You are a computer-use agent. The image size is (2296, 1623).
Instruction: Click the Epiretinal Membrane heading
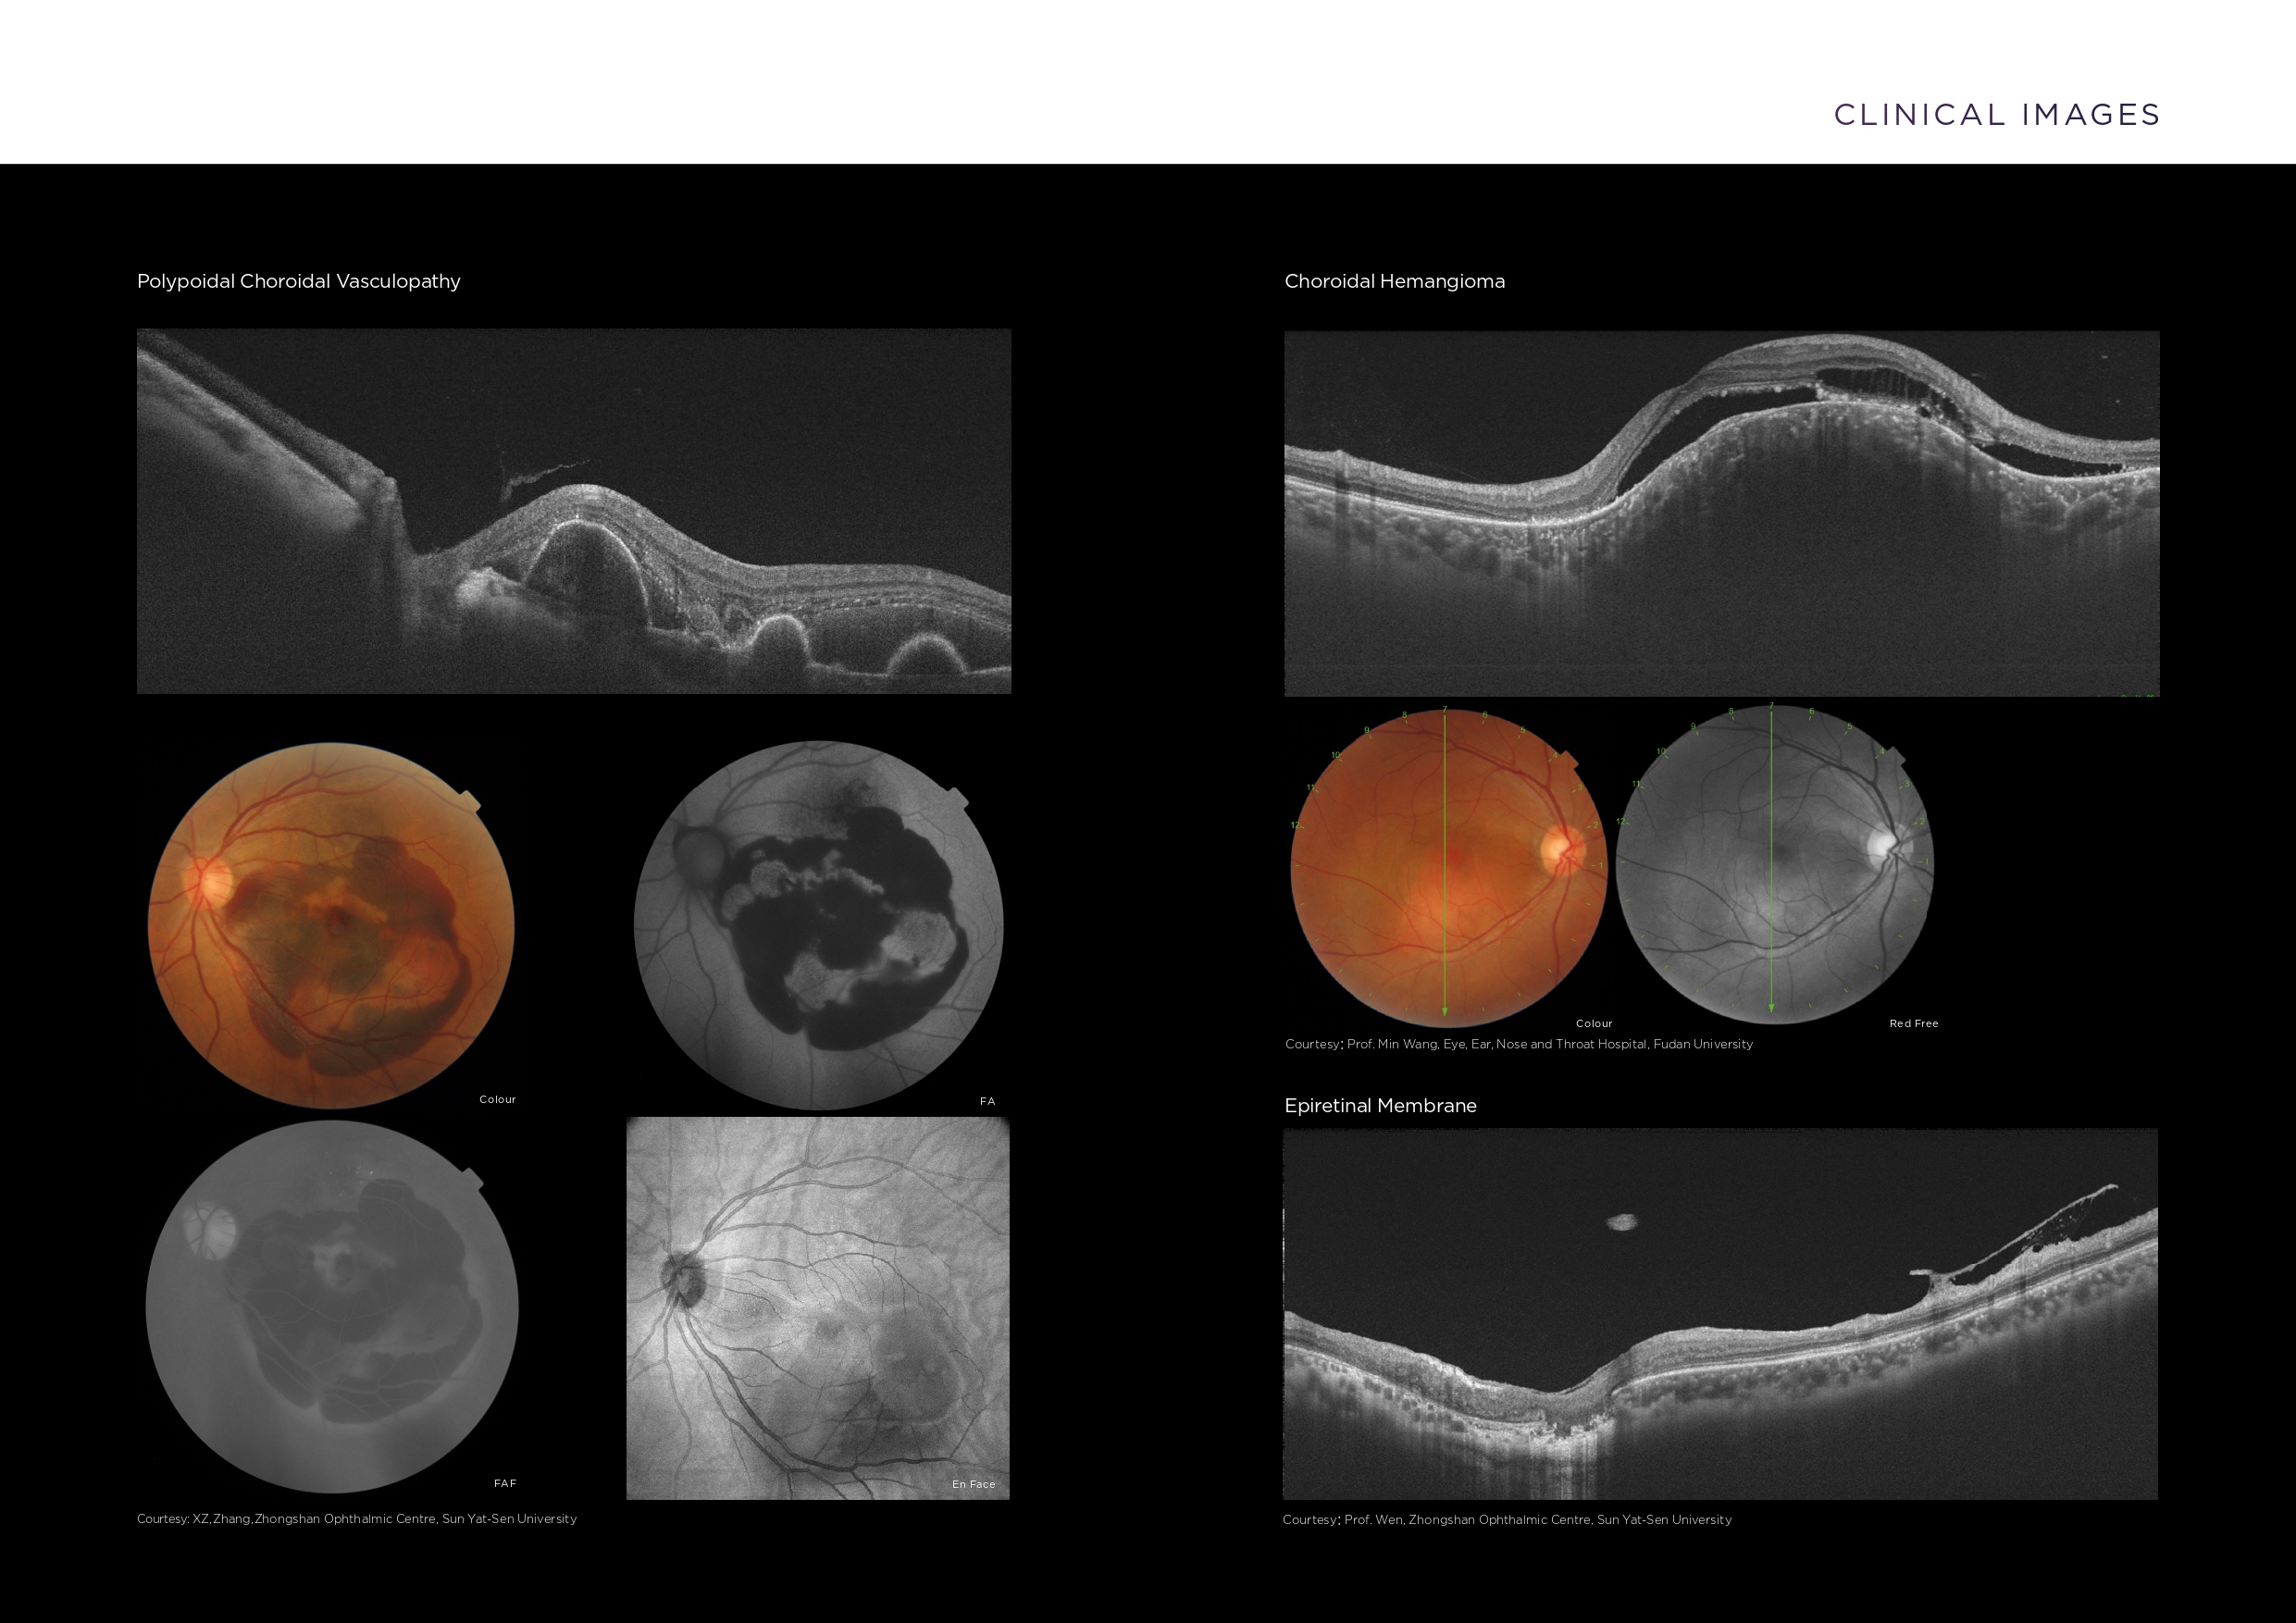tap(1380, 1105)
